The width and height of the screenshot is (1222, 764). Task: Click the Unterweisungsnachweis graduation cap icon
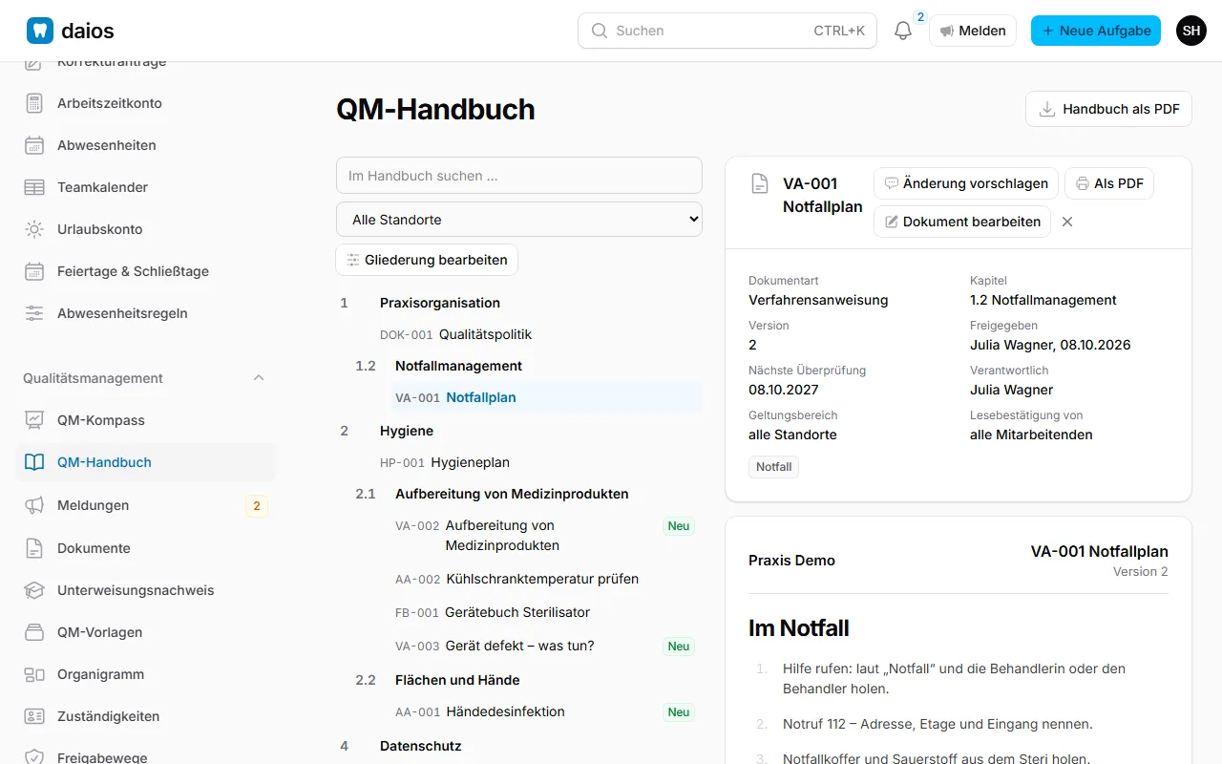click(34, 590)
